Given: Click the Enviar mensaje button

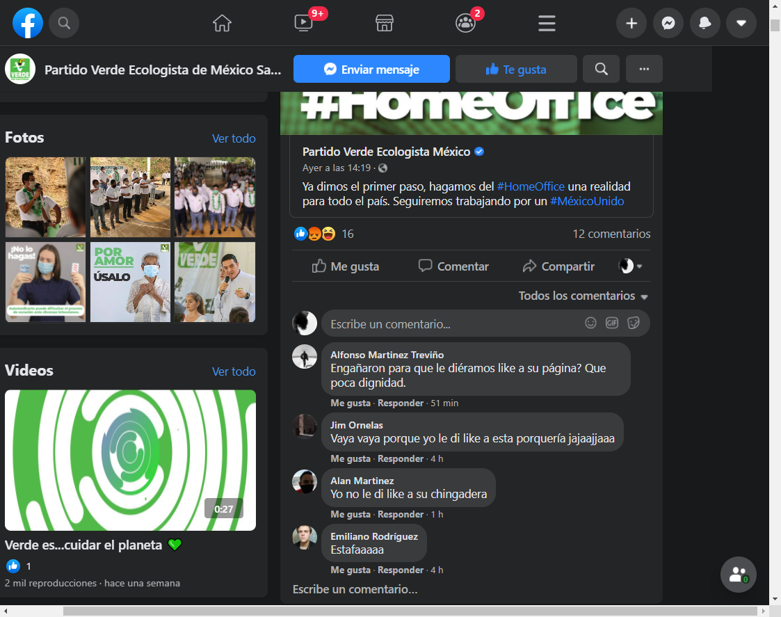Looking at the screenshot, I should (371, 69).
